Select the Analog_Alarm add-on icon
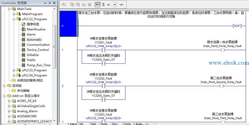 pos(14,111)
